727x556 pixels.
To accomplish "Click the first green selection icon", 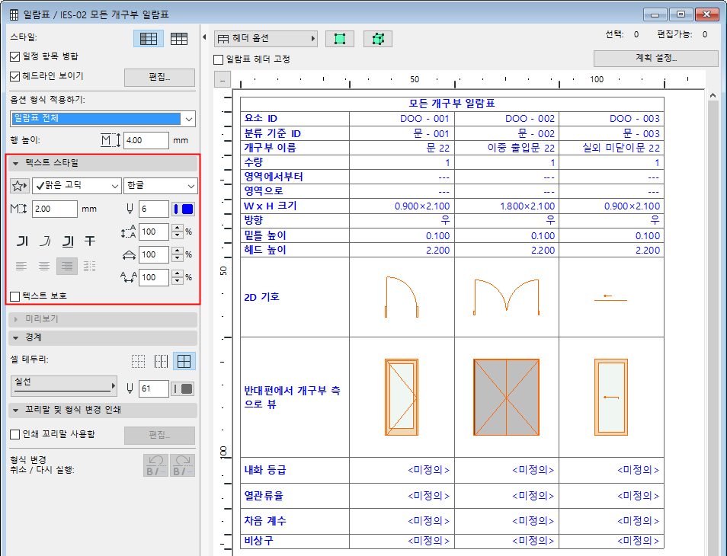I will pos(340,39).
